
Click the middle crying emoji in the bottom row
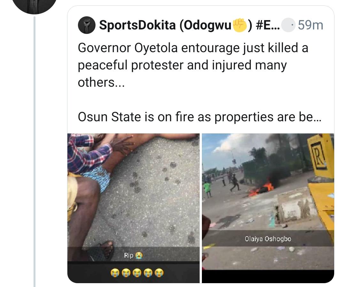coord(137,273)
